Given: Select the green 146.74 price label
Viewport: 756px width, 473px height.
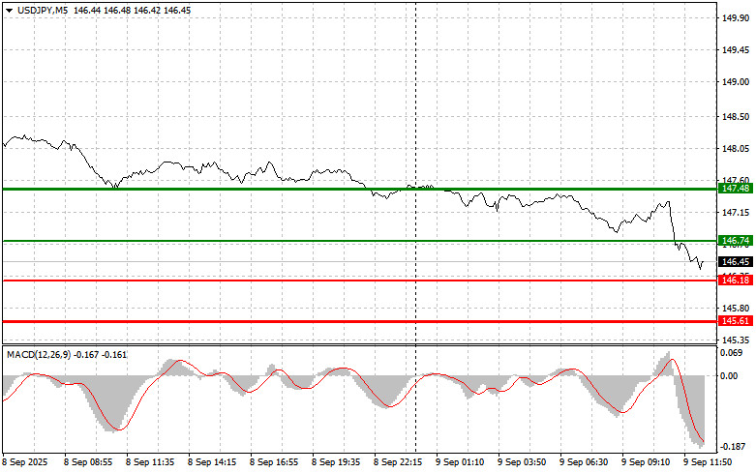Looking at the screenshot, I should pyautogui.click(x=736, y=240).
